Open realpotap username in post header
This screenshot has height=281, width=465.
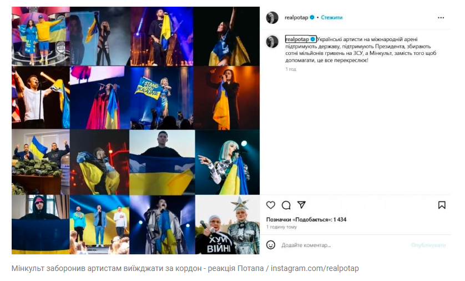pos(296,18)
